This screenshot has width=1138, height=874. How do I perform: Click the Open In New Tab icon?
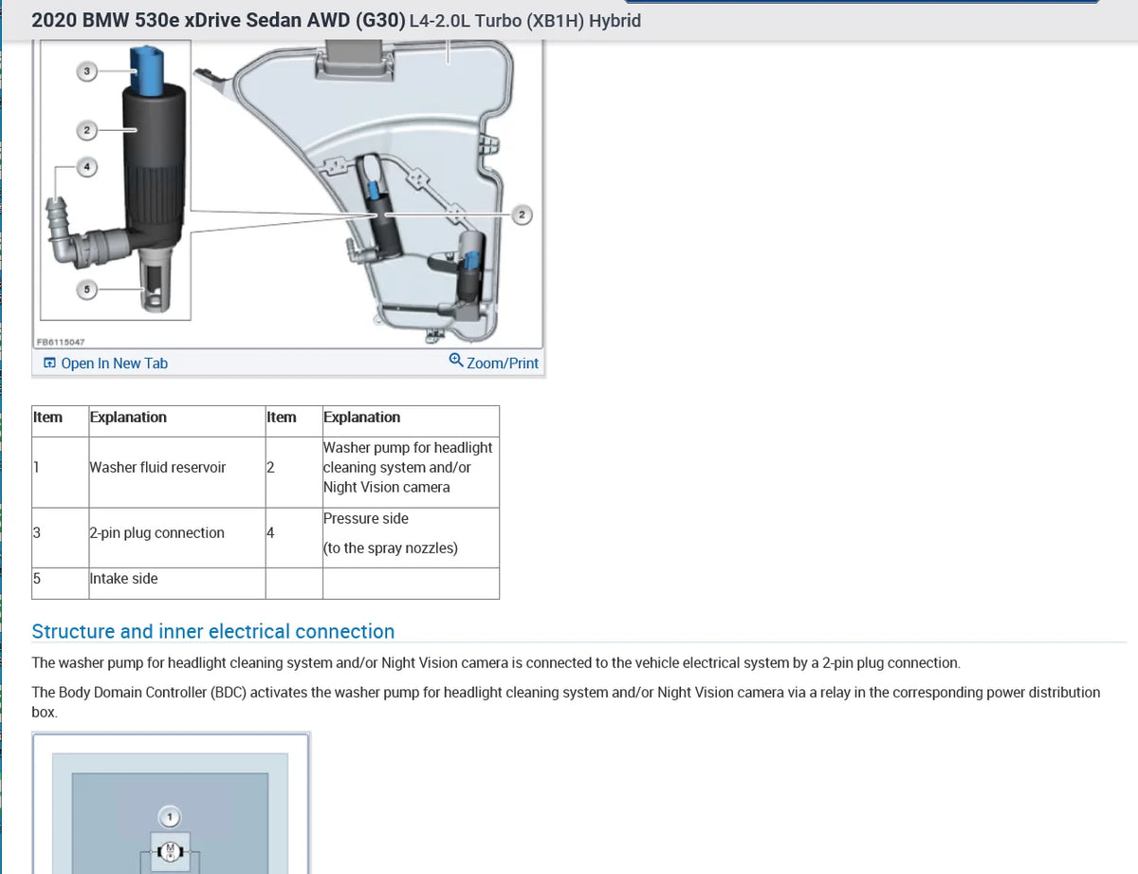[49, 363]
